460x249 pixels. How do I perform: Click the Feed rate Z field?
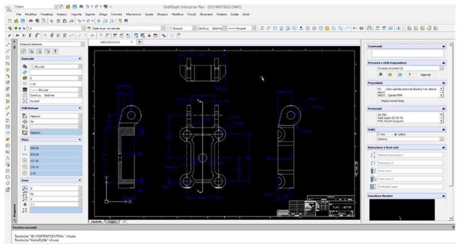(410, 171)
